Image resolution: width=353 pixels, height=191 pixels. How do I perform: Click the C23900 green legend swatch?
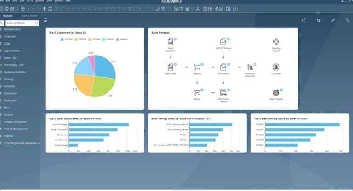76,39
